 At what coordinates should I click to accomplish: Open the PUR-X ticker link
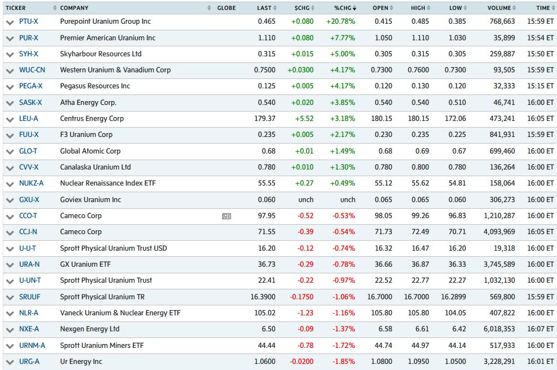coord(28,38)
